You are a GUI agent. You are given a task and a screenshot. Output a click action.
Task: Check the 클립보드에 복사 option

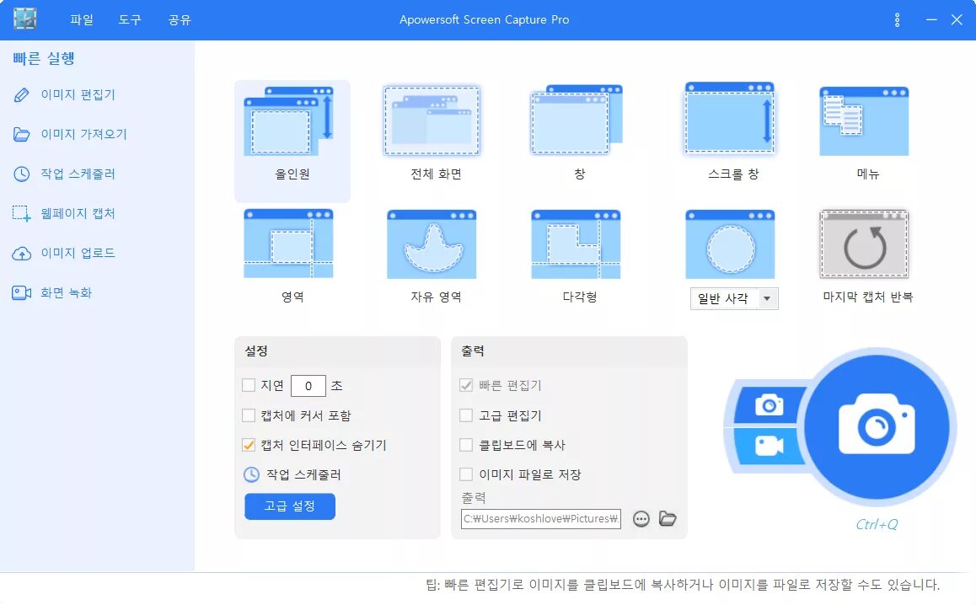click(465, 445)
